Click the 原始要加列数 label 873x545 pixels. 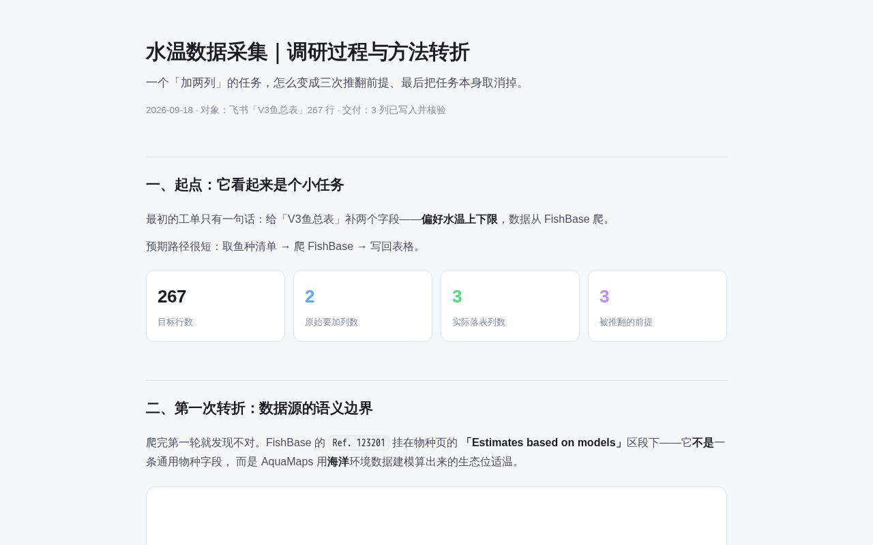[331, 322]
